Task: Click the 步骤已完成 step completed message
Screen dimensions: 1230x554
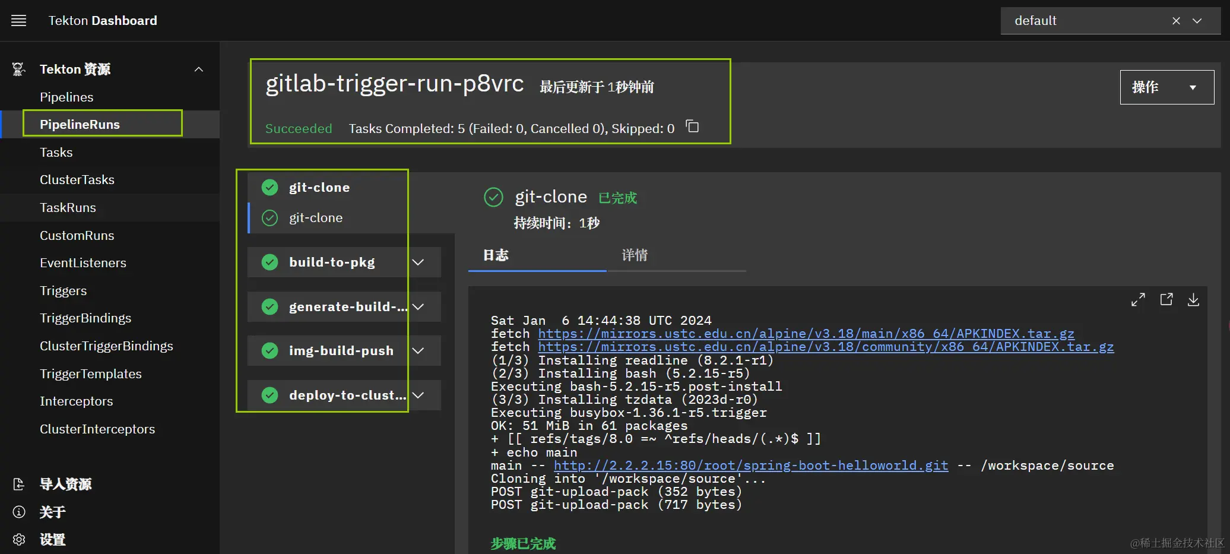Action: (523, 543)
